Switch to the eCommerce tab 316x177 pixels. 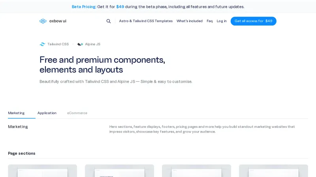(77, 113)
